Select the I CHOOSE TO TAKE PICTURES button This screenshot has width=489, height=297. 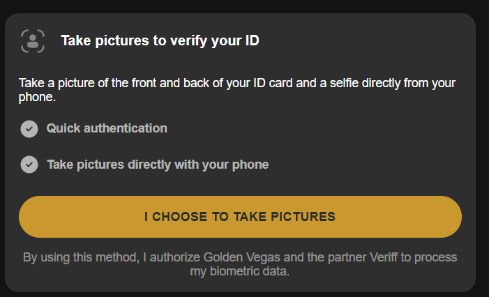pos(240,217)
